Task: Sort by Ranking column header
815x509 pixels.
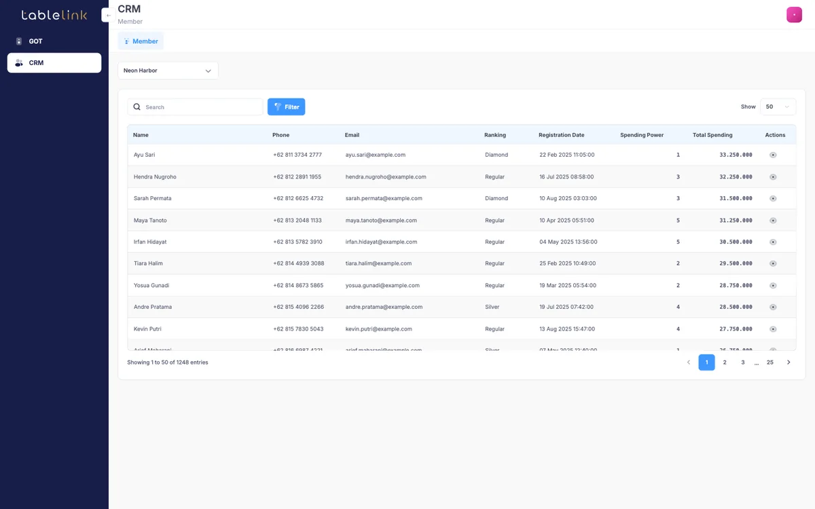Action: tap(495, 135)
